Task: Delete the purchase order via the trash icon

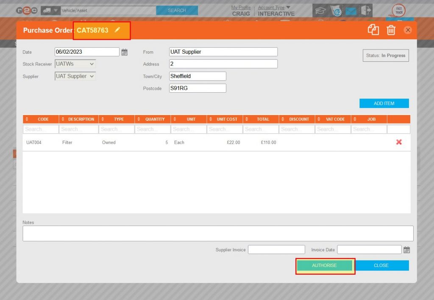Action: (391, 30)
